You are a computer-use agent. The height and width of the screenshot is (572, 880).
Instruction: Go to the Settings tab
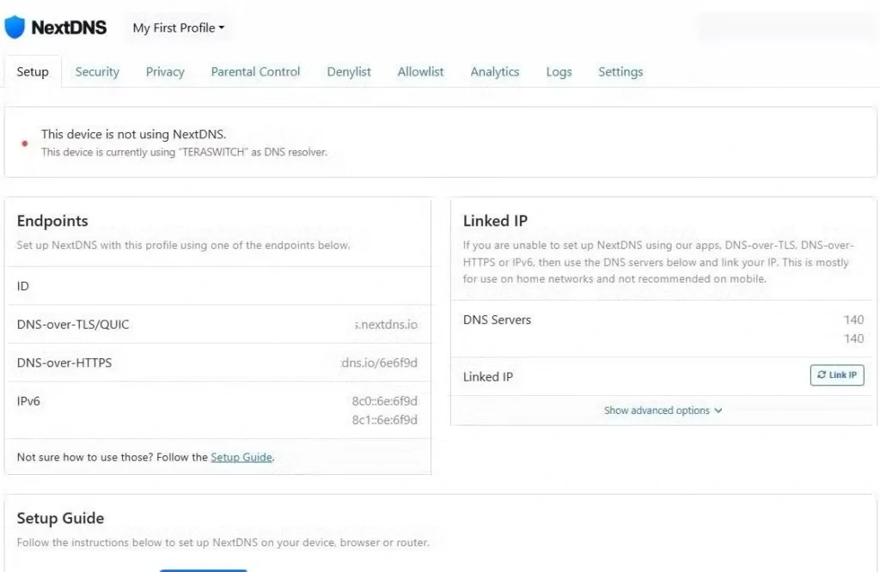click(x=620, y=72)
